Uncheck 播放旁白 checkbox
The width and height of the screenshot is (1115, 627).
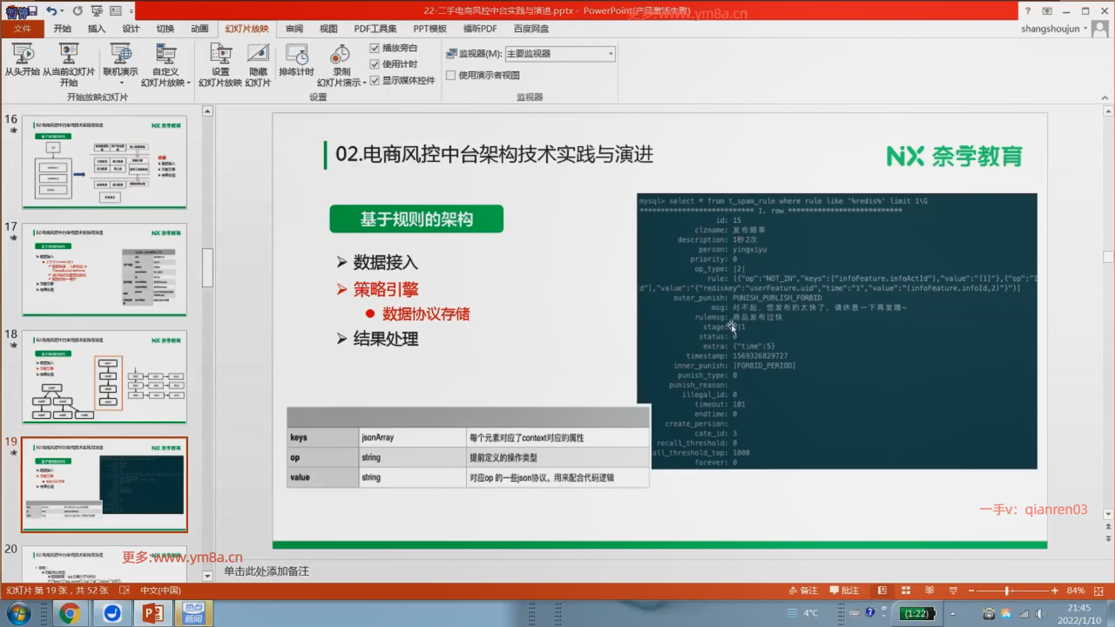(x=375, y=48)
